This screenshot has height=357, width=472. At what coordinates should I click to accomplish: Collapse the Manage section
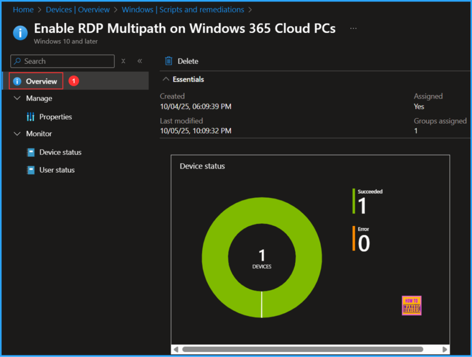pos(18,98)
